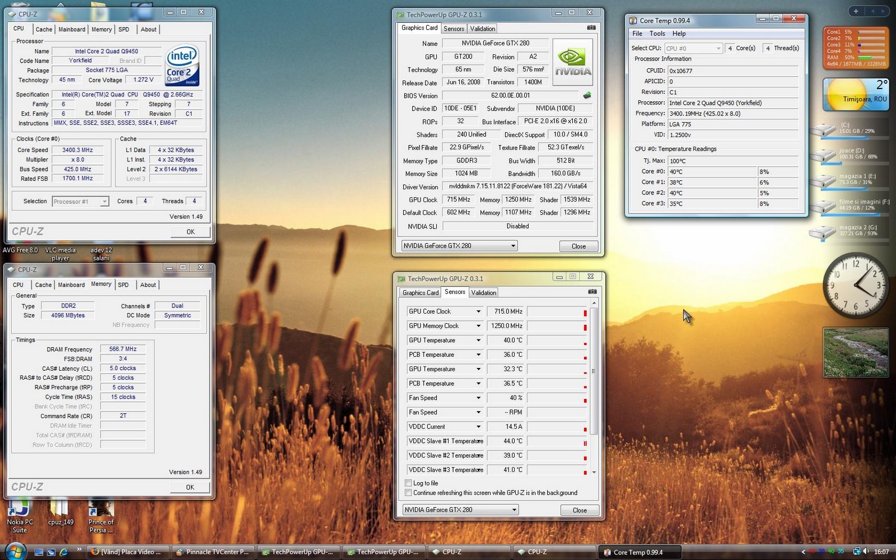The image size is (896, 560).
Task: Open the Fan Speed percent sensor dropdown
Action: tap(478, 398)
